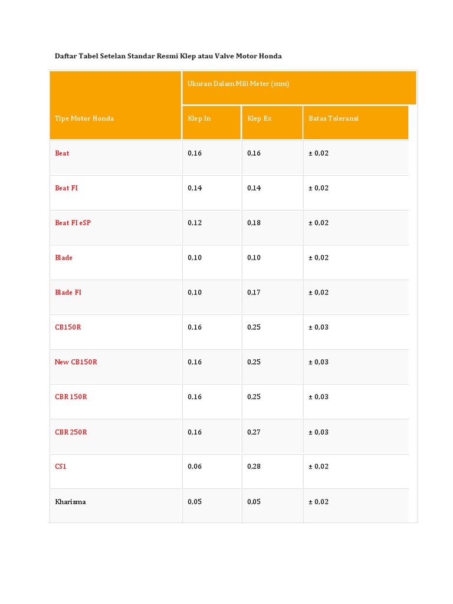Screen dimensions: 453x604
Task: Click the Tipe Motor Honda column header
Action: pyautogui.click(x=84, y=119)
